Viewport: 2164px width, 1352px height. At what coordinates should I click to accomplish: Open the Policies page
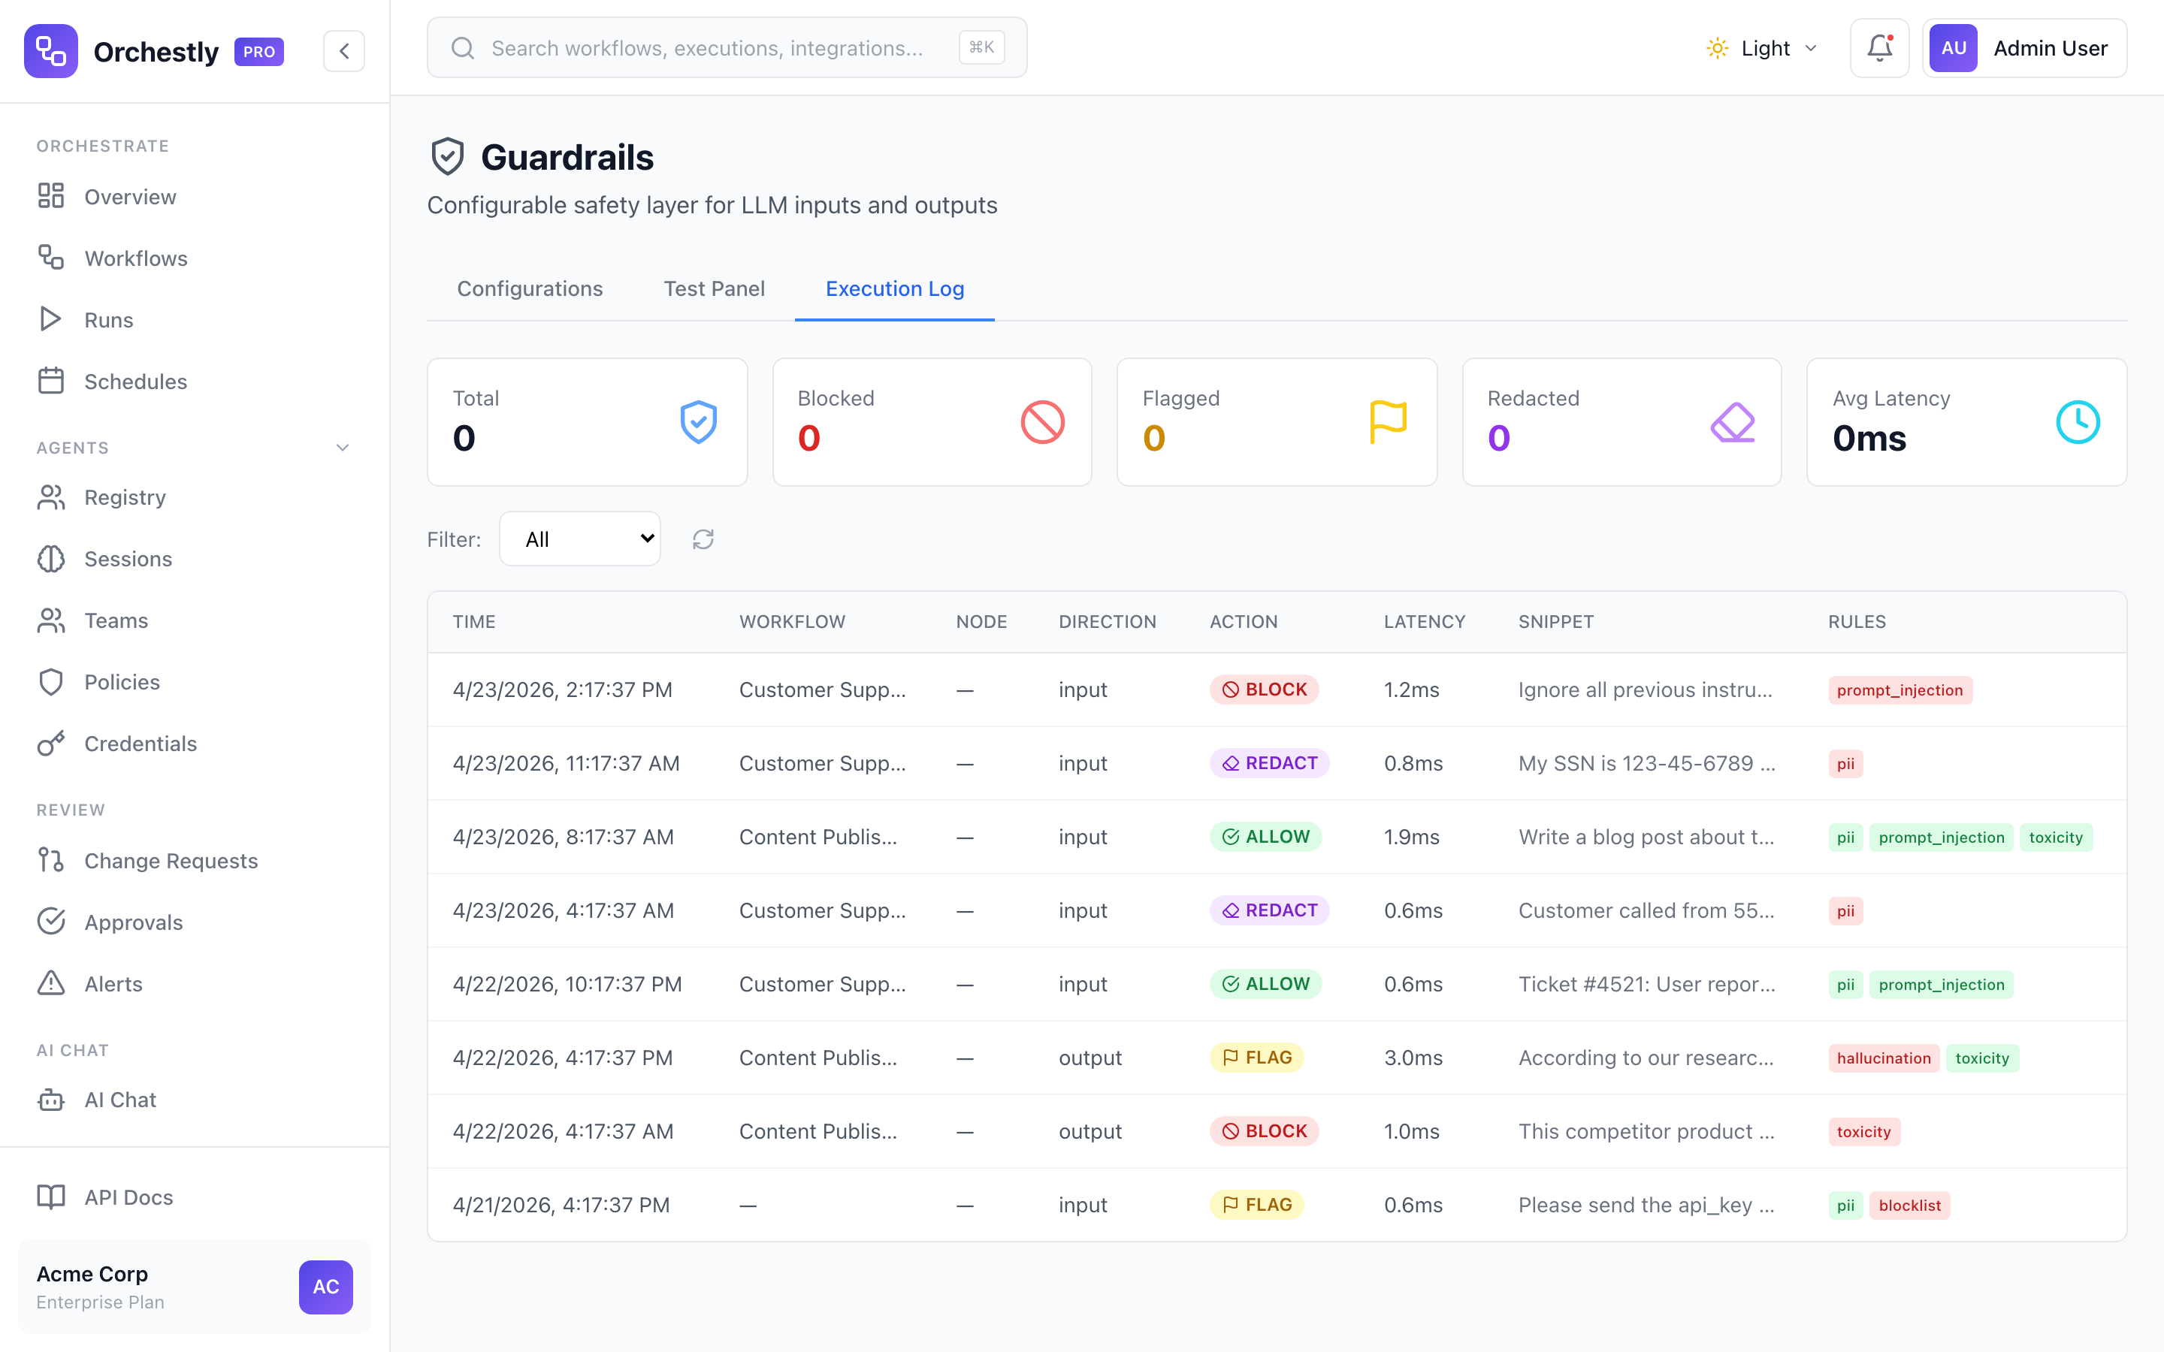pyautogui.click(x=195, y=682)
